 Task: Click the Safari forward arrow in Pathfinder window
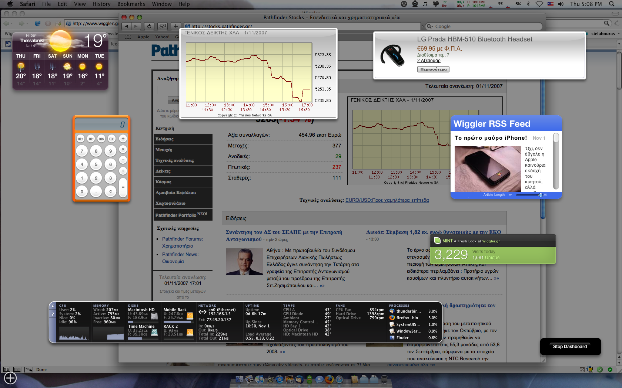(136, 26)
